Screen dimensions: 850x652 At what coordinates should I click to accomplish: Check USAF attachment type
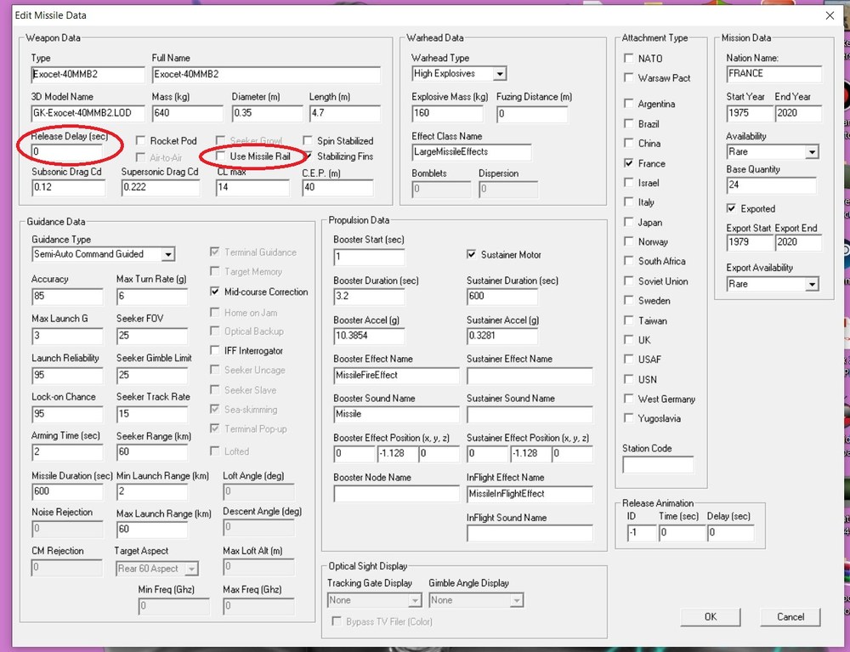point(629,360)
